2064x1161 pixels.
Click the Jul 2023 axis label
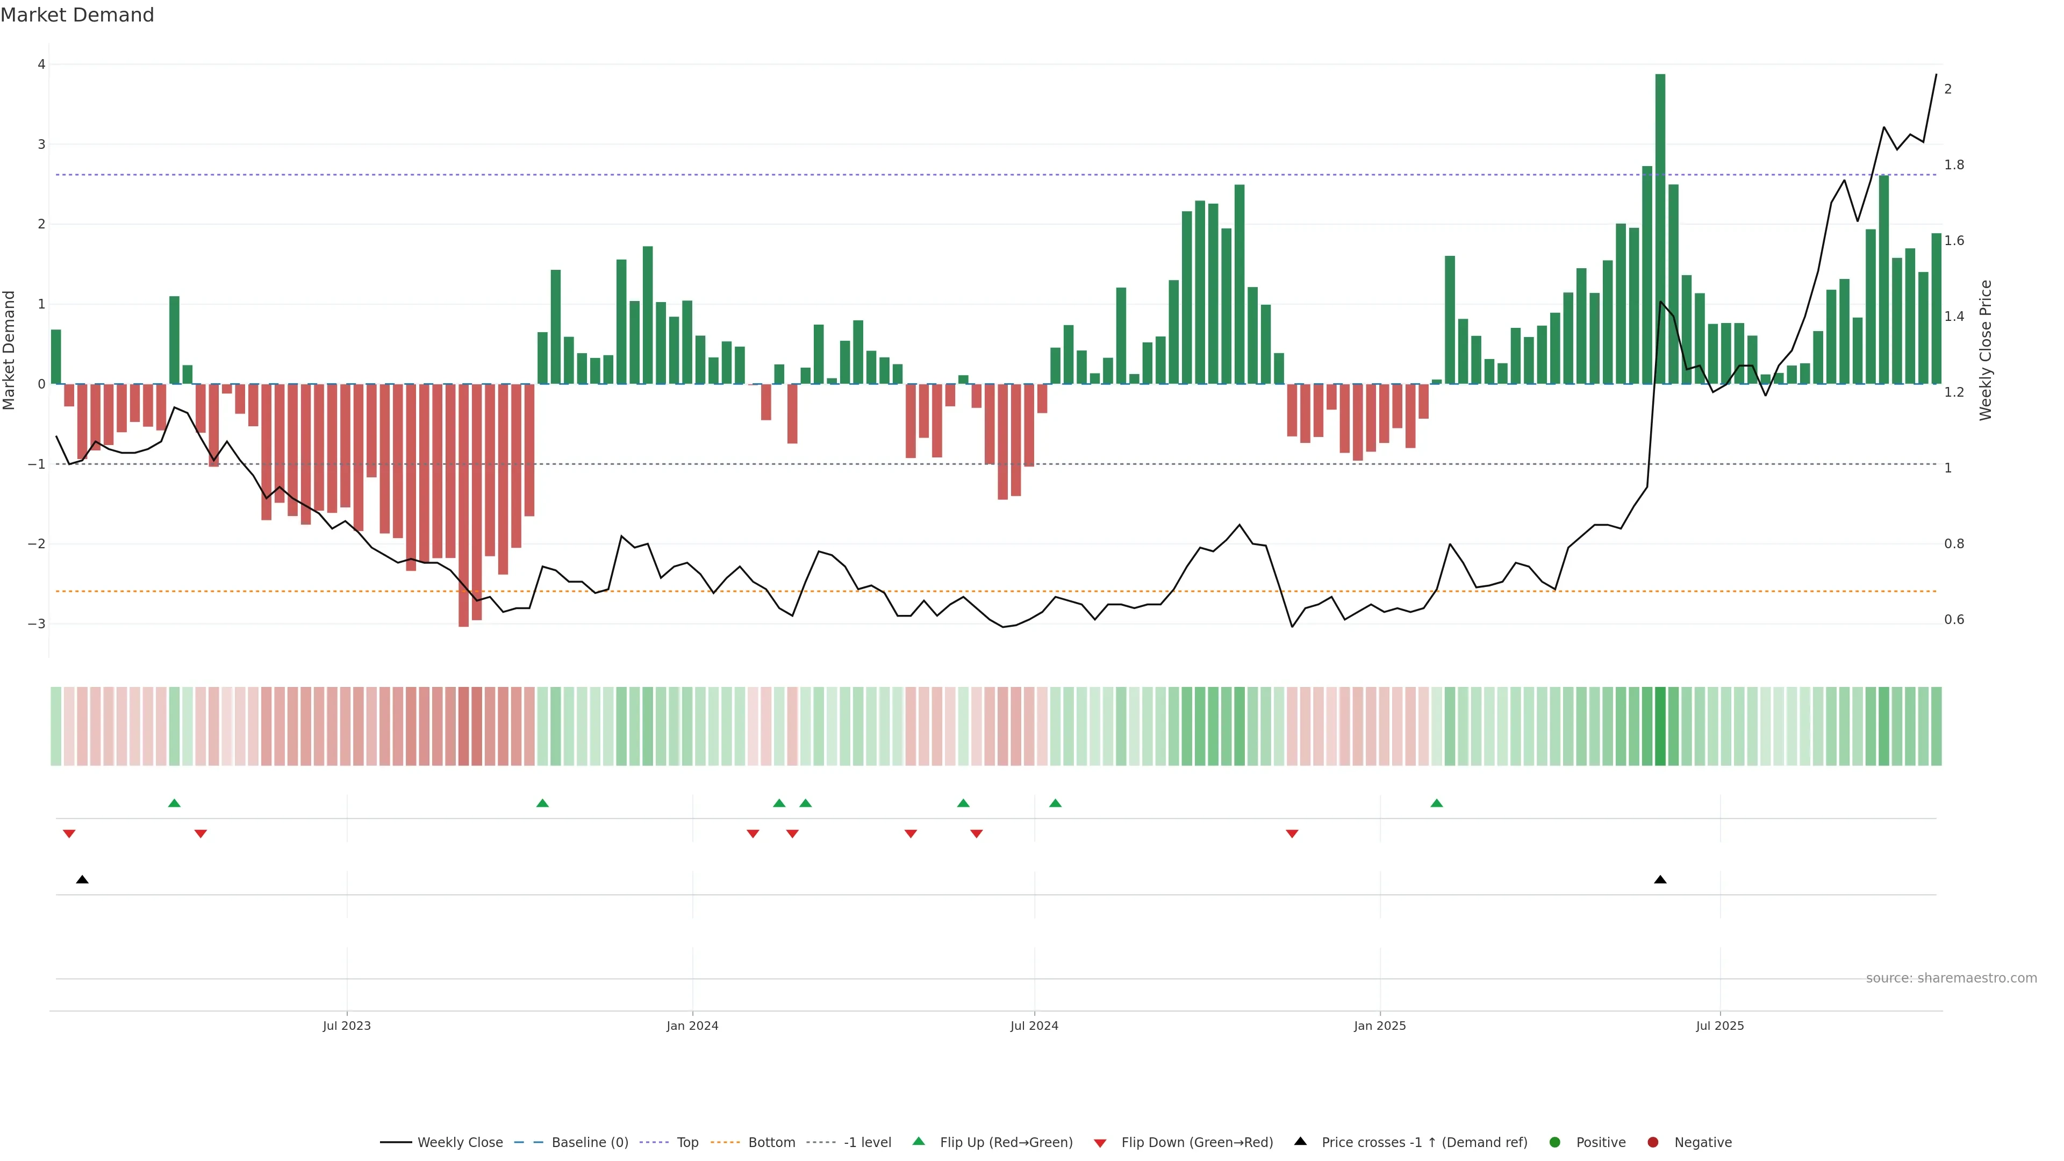coord(346,1026)
